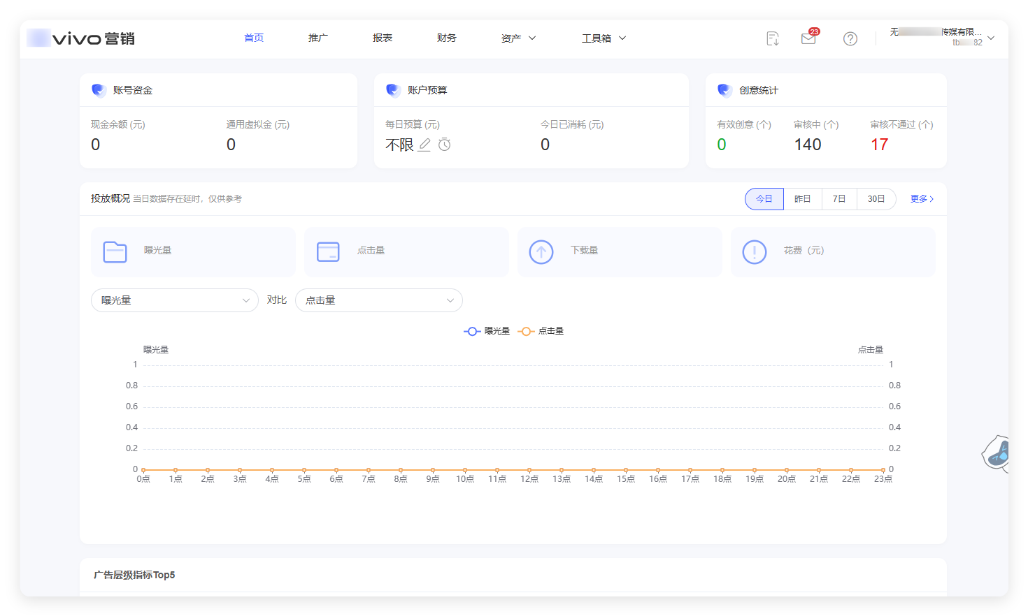Image resolution: width=1028 pixels, height=616 pixels.
Task: Click the help question-mark icon
Action: tap(850, 38)
